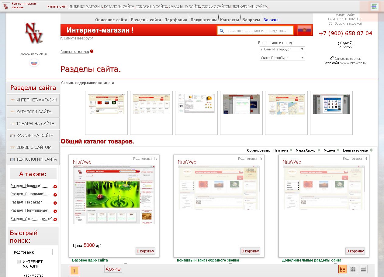The image size is (384, 277).
Task: Click the Код товара input field
Action: (x=43, y=252)
